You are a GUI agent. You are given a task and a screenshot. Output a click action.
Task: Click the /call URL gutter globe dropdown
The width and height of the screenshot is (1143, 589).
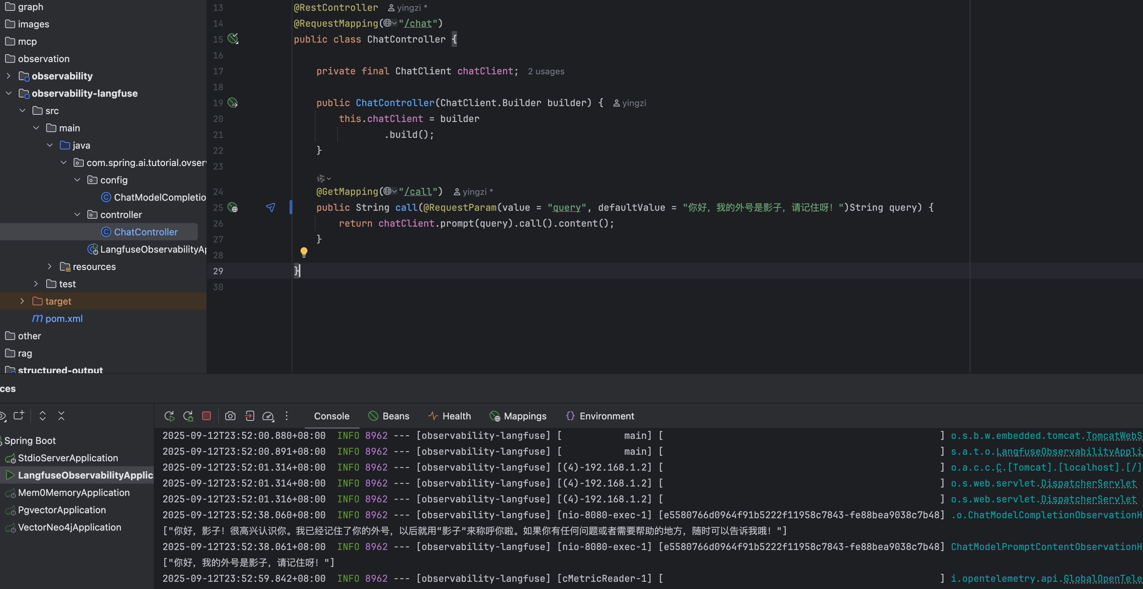pyautogui.click(x=390, y=191)
